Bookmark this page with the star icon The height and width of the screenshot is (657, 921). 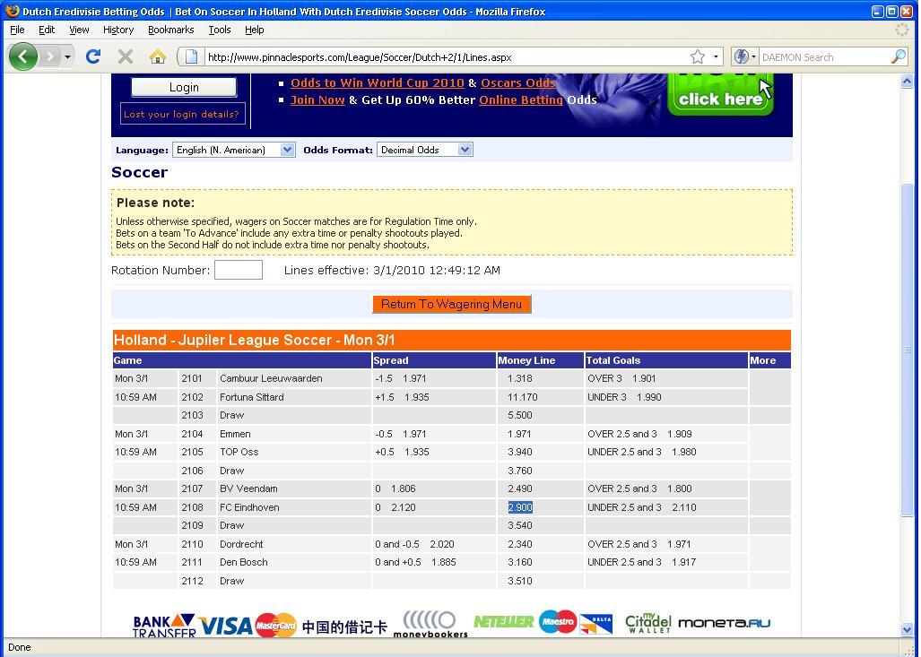click(x=697, y=57)
